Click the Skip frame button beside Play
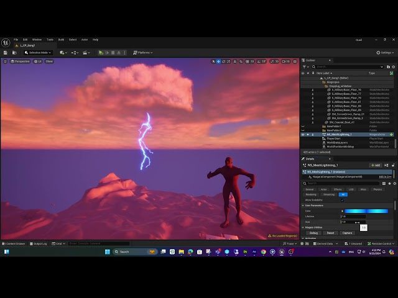398x298 pixels. [108, 53]
